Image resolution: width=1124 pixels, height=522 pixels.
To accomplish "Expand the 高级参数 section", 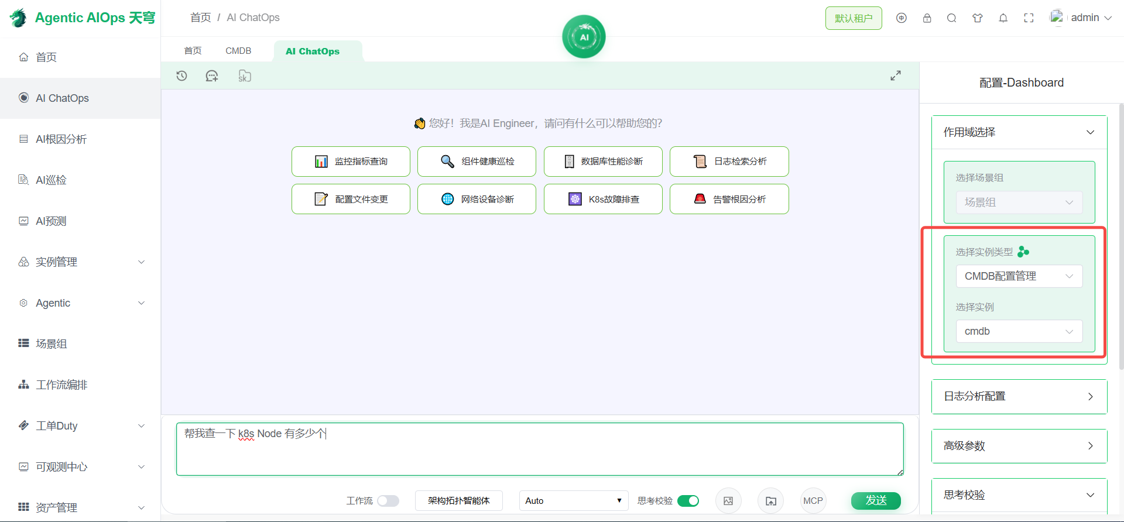I will [x=1019, y=446].
